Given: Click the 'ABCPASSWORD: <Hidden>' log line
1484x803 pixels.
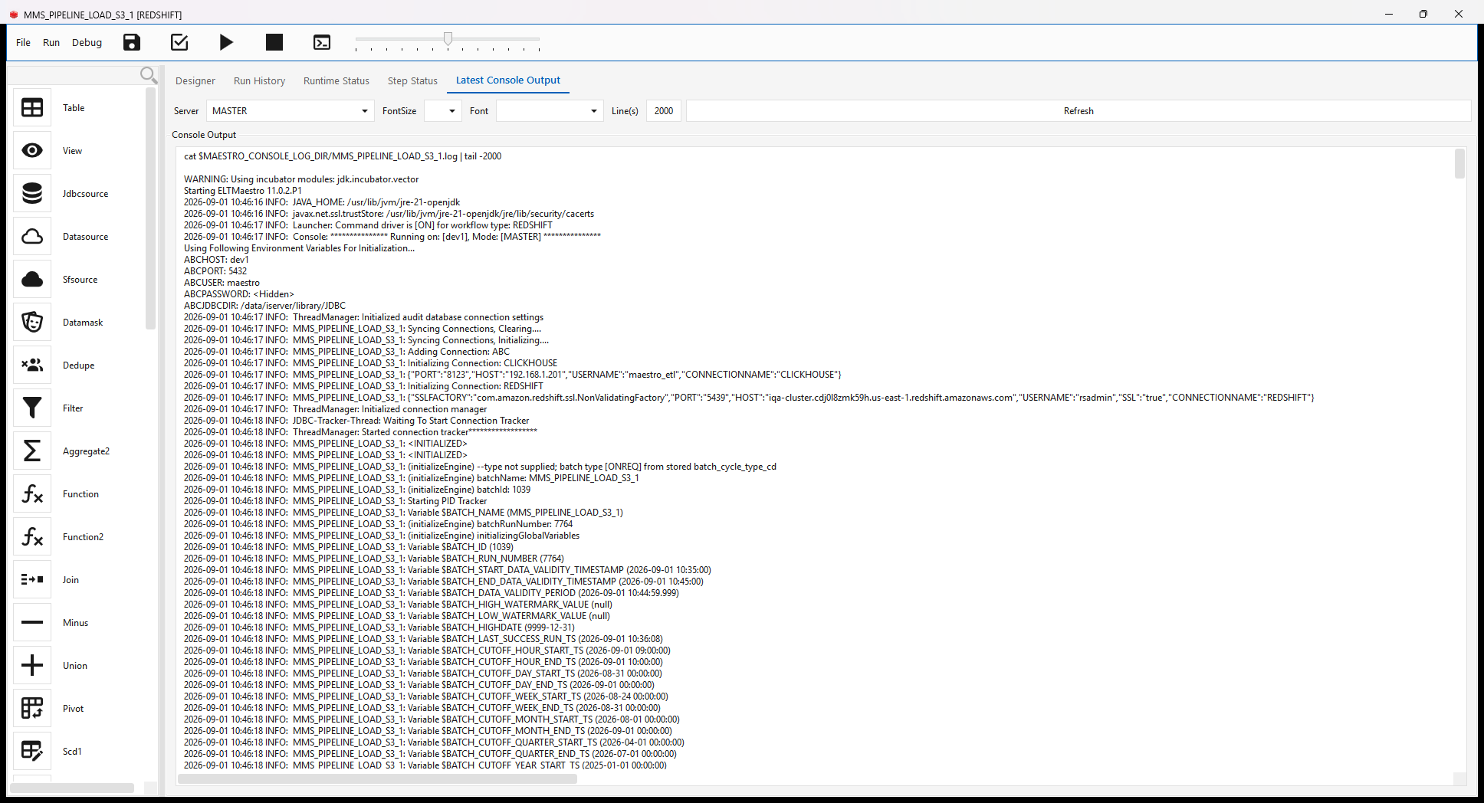Looking at the screenshot, I should tap(238, 294).
